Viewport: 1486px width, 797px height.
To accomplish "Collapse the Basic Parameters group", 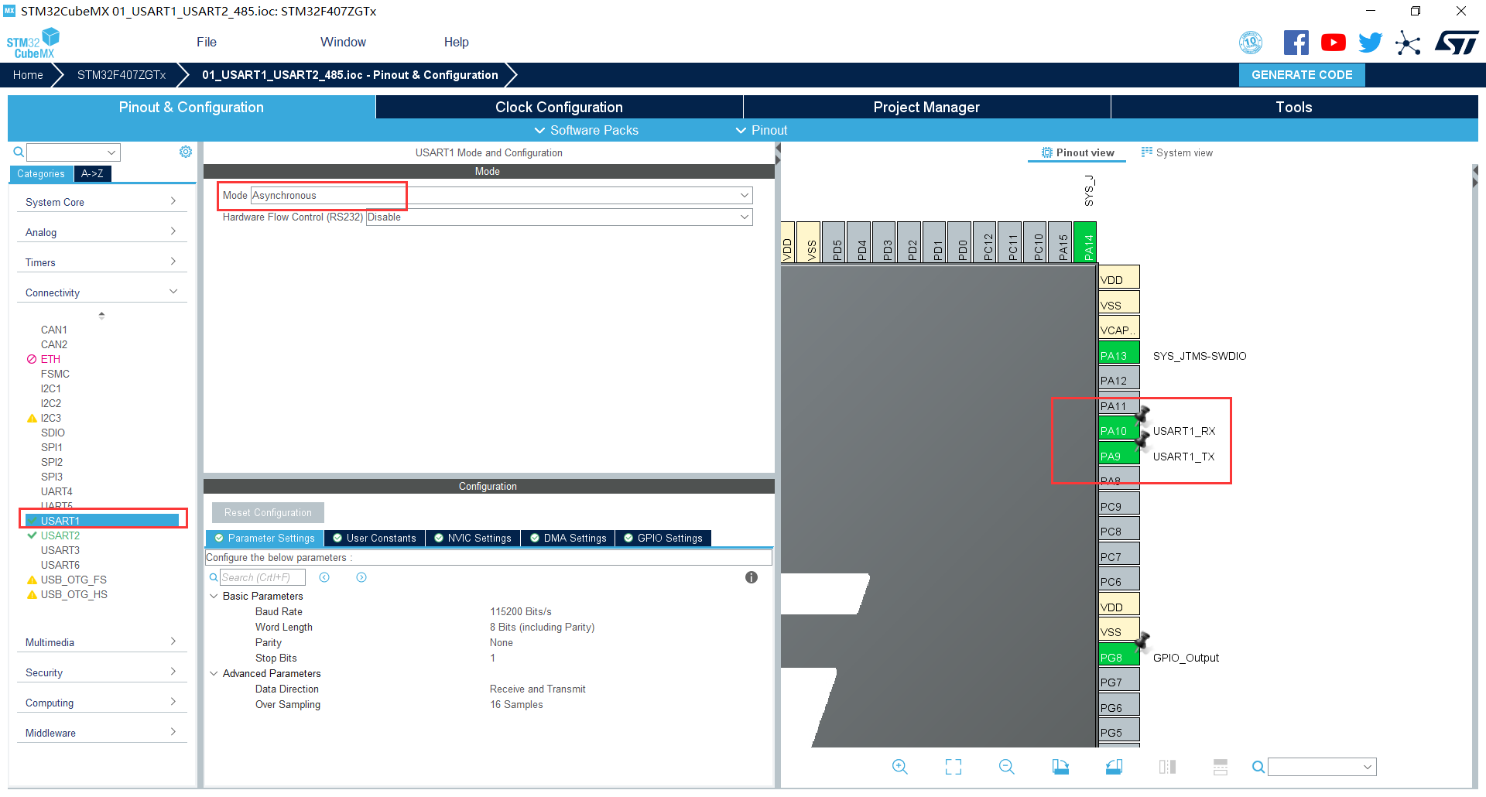I will 214,596.
